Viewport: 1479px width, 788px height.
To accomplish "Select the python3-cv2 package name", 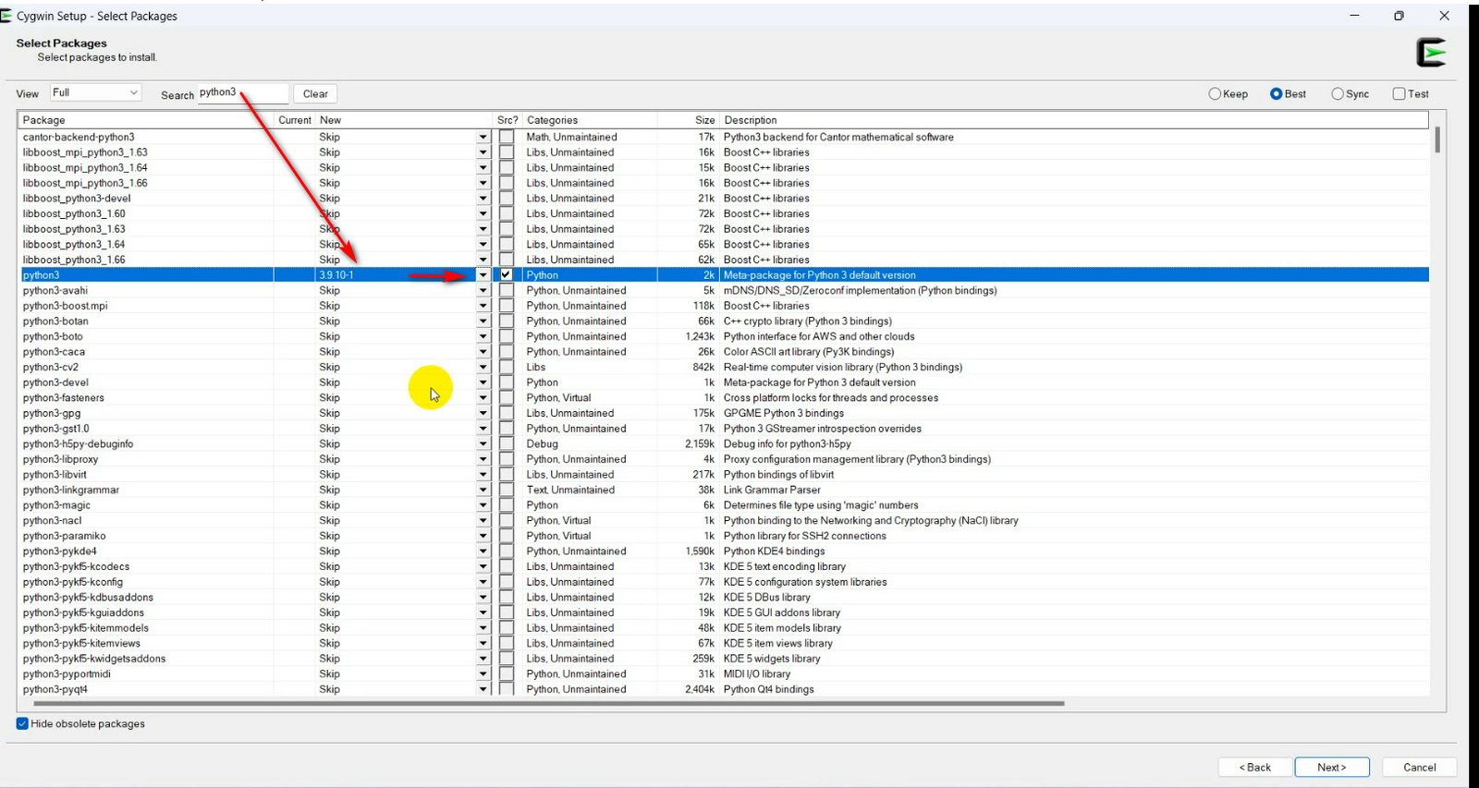I will (x=51, y=367).
